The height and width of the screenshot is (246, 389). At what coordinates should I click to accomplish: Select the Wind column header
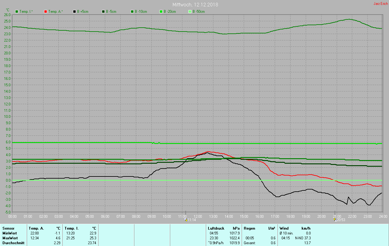[x=284, y=228]
